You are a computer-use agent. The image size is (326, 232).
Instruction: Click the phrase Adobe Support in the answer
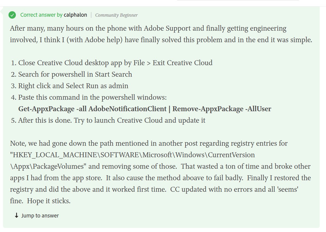click(x=167, y=28)
